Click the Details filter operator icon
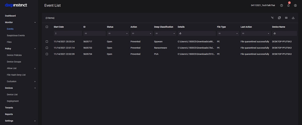Viewport: 302px width, 125px height. pyautogui.click(x=180, y=33)
